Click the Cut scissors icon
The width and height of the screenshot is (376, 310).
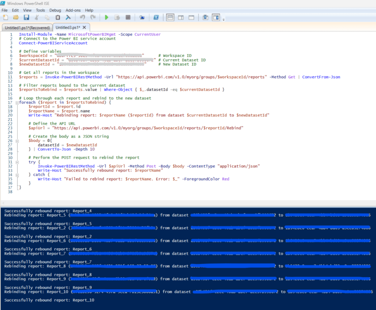pos(37,17)
